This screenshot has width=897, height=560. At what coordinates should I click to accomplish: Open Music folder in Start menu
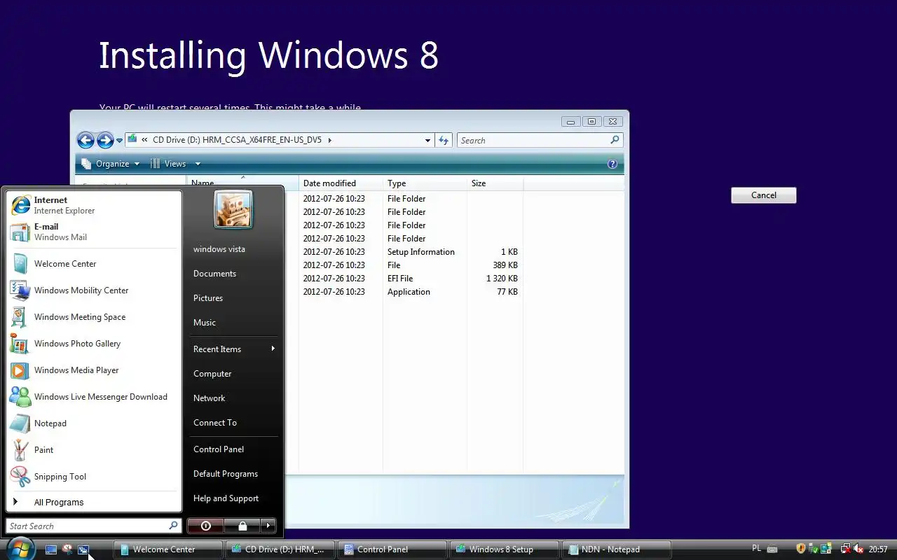205,322
